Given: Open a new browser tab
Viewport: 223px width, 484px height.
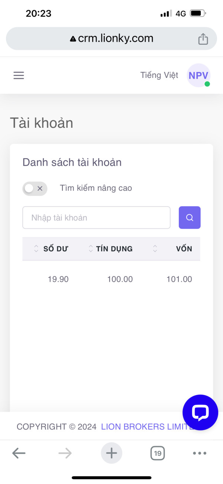Looking at the screenshot, I should point(111,453).
